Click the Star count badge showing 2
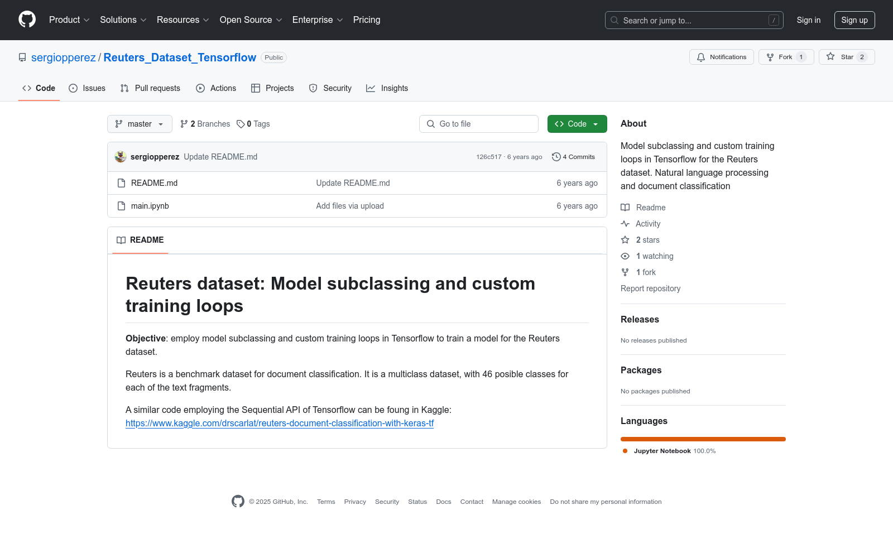The image size is (893, 558). tap(862, 57)
